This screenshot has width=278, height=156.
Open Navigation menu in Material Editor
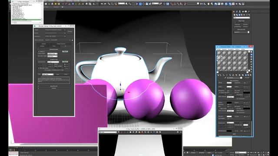pyautogui.click(x=231, y=49)
